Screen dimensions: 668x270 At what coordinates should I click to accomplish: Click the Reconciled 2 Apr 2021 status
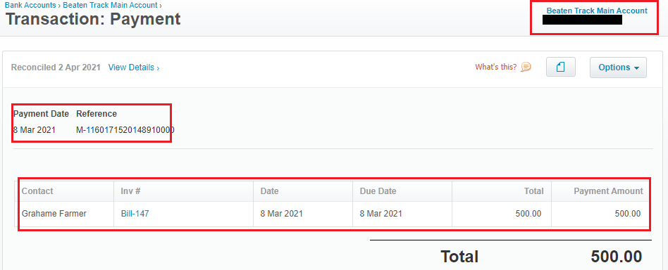(x=56, y=67)
